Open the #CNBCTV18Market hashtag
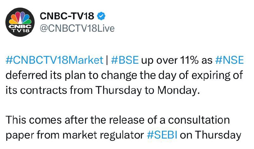 click(54, 60)
